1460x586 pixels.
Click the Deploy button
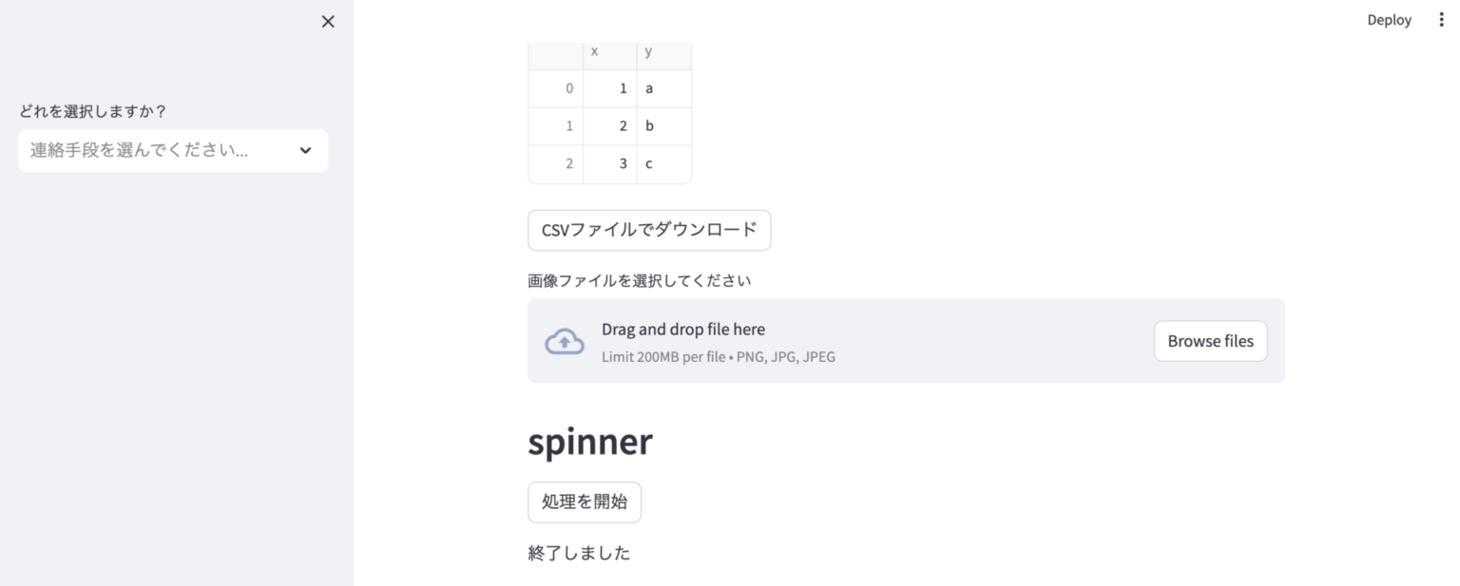[x=1389, y=19]
